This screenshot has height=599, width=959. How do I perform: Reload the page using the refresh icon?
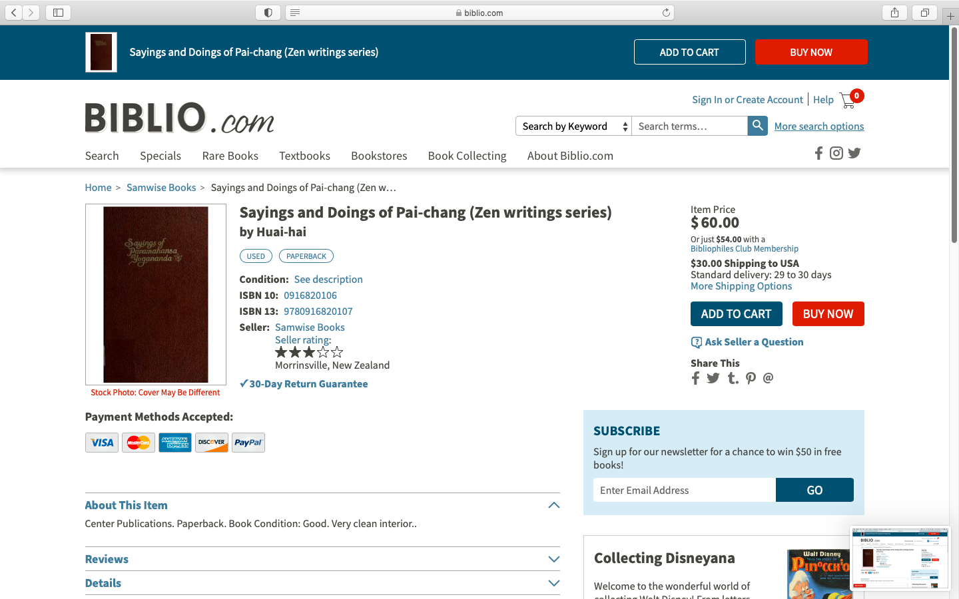click(x=666, y=13)
